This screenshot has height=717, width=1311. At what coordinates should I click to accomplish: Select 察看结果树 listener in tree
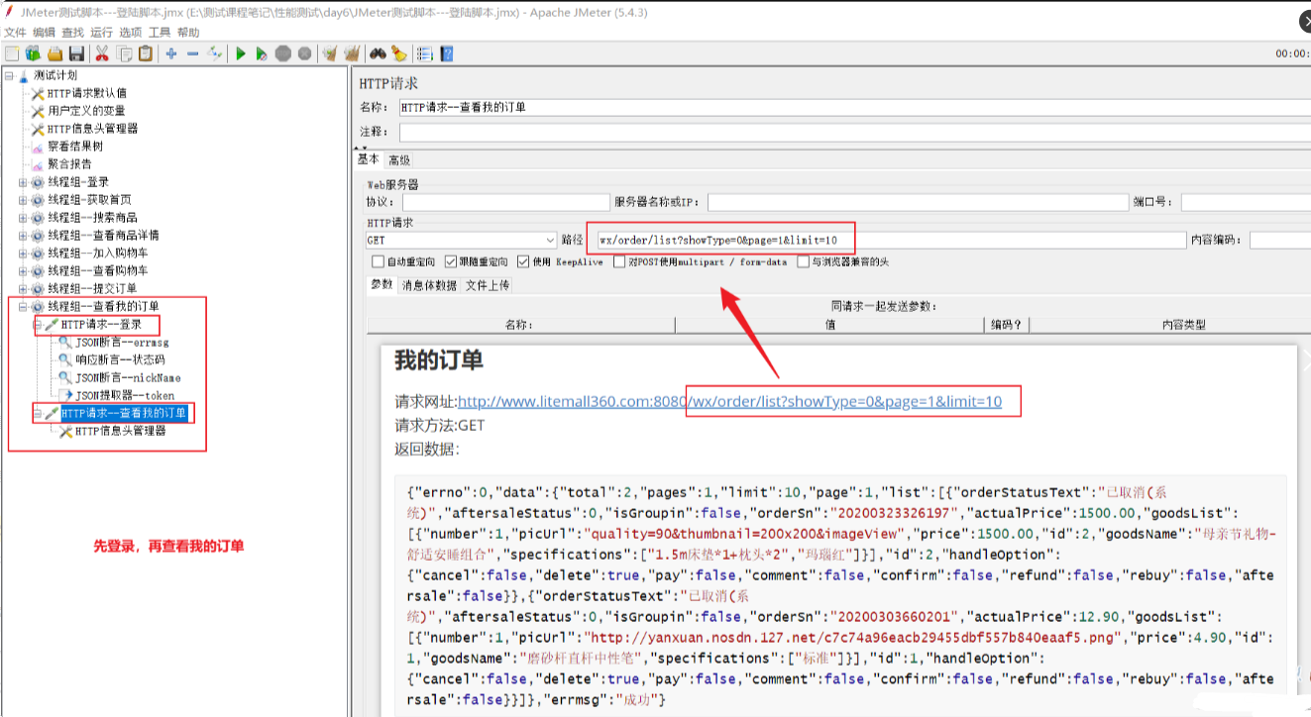[74, 147]
